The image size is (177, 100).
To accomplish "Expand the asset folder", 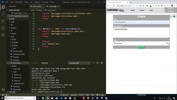I will pos(13,22).
